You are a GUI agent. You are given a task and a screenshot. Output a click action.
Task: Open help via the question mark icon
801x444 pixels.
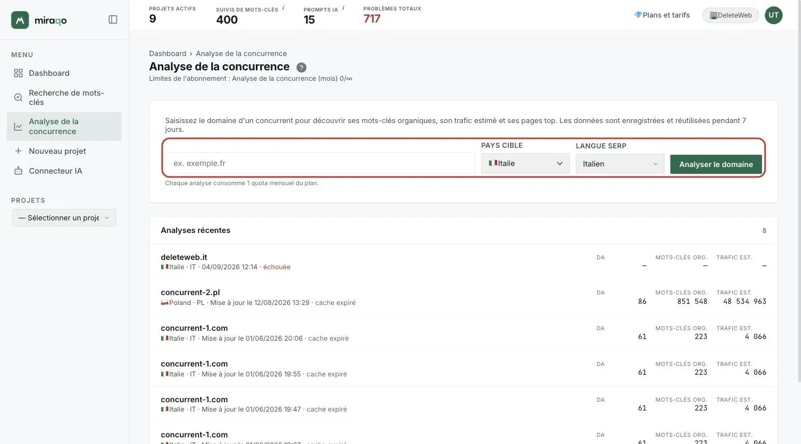[x=301, y=68]
